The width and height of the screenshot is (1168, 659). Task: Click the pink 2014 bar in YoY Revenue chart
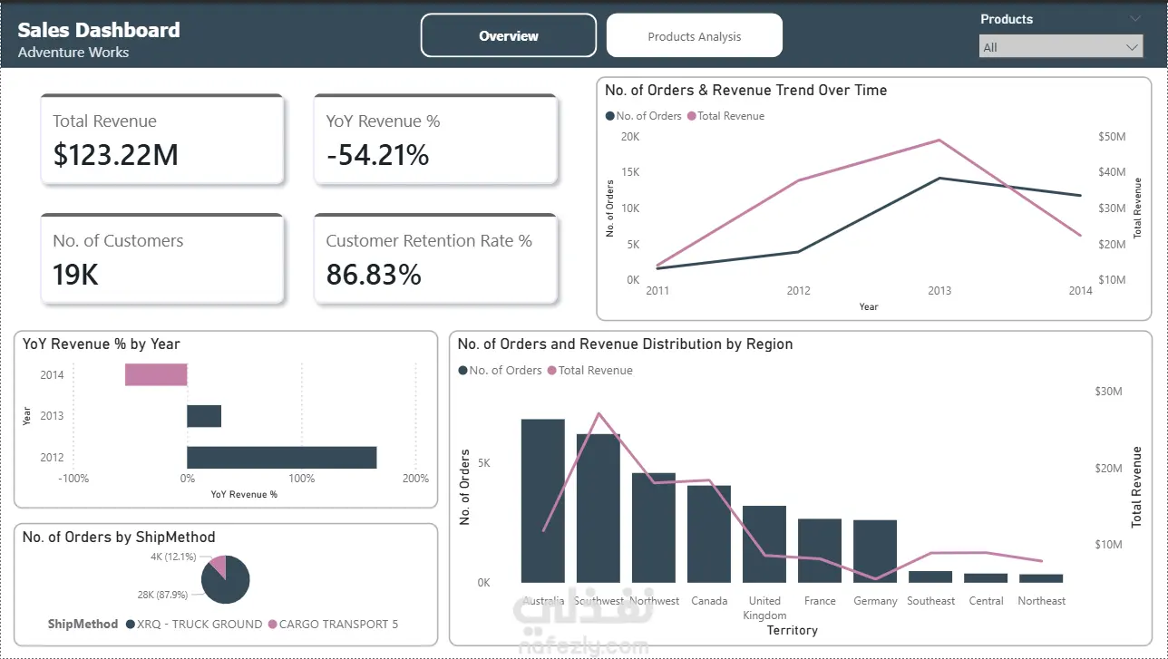pos(155,374)
